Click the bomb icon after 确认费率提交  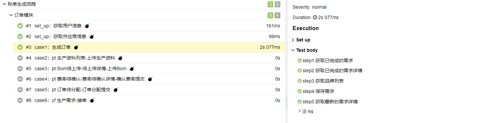150,79
